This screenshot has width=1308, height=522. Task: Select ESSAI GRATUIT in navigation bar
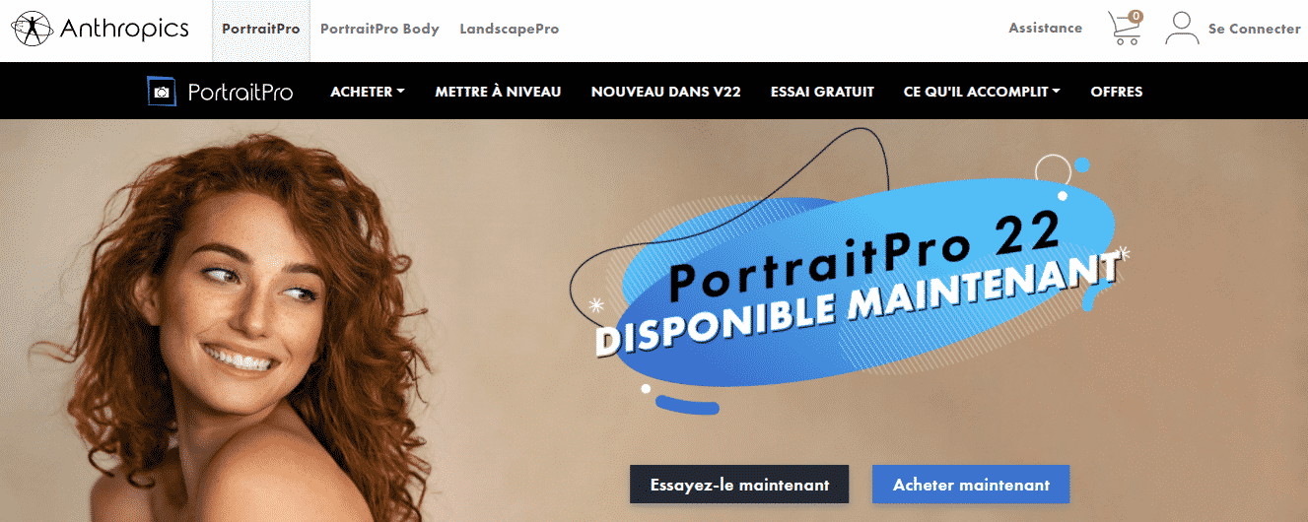(x=822, y=92)
